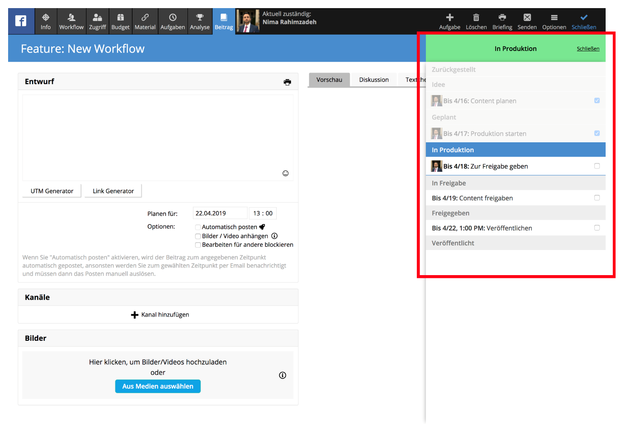Expand the In Freigabe workflow stage
Image resolution: width=625 pixels, height=430 pixels.
tap(515, 183)
